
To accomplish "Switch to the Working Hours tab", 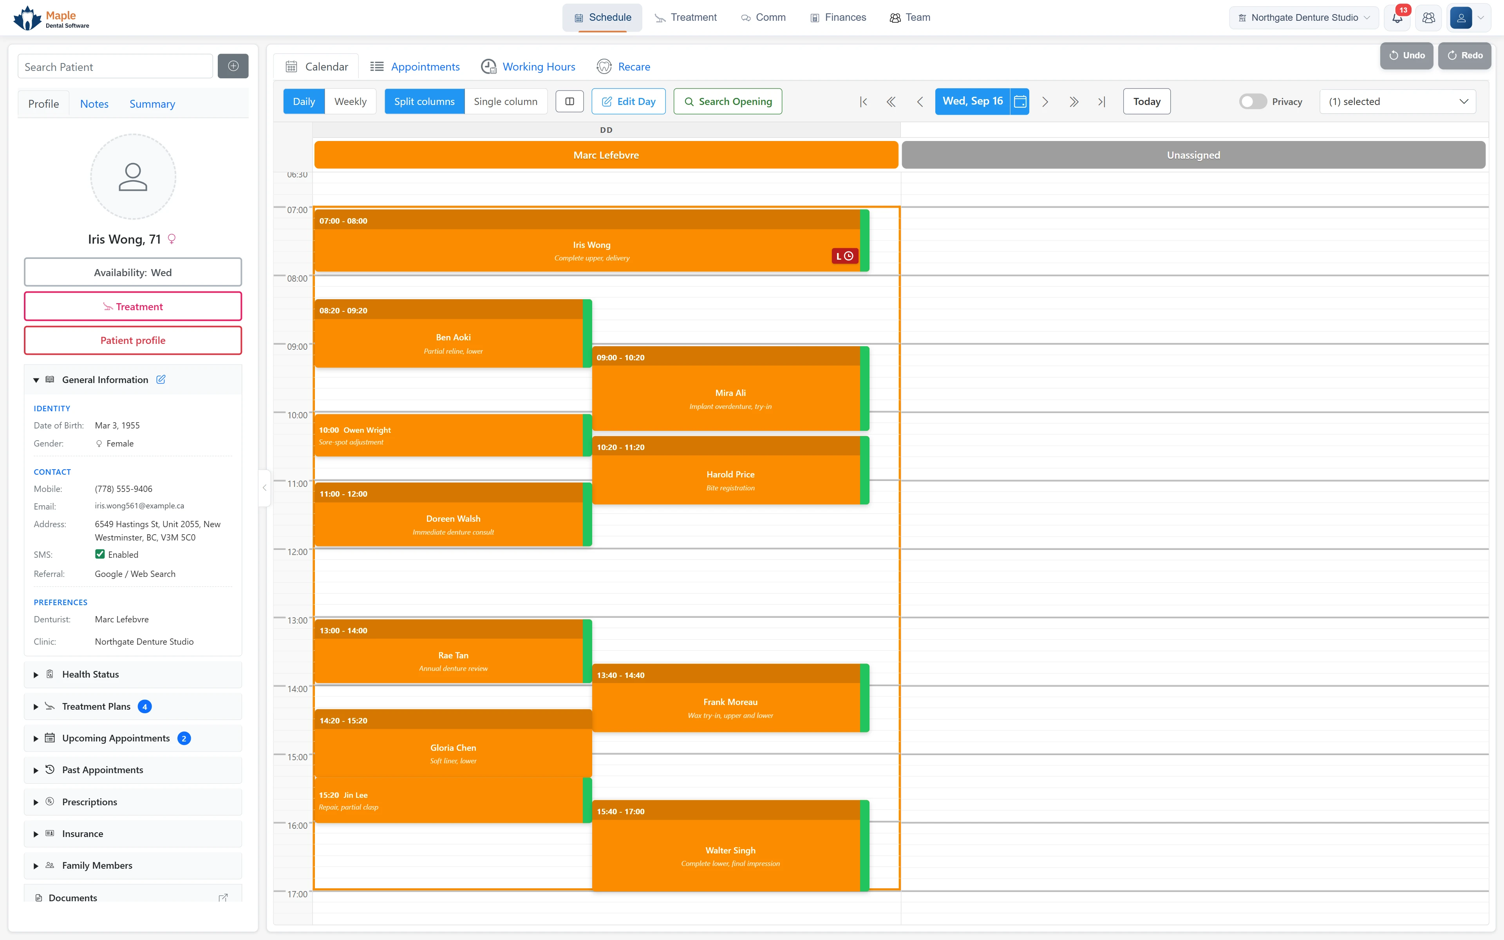I will point(528,67).
